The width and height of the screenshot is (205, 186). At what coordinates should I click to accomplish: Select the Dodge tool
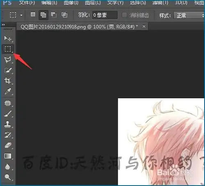pyautogui.click(x=8, y=177)
